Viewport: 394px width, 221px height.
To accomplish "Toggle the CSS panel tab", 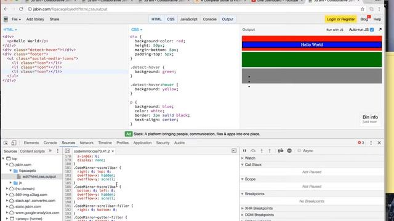I will coord(171,19).
